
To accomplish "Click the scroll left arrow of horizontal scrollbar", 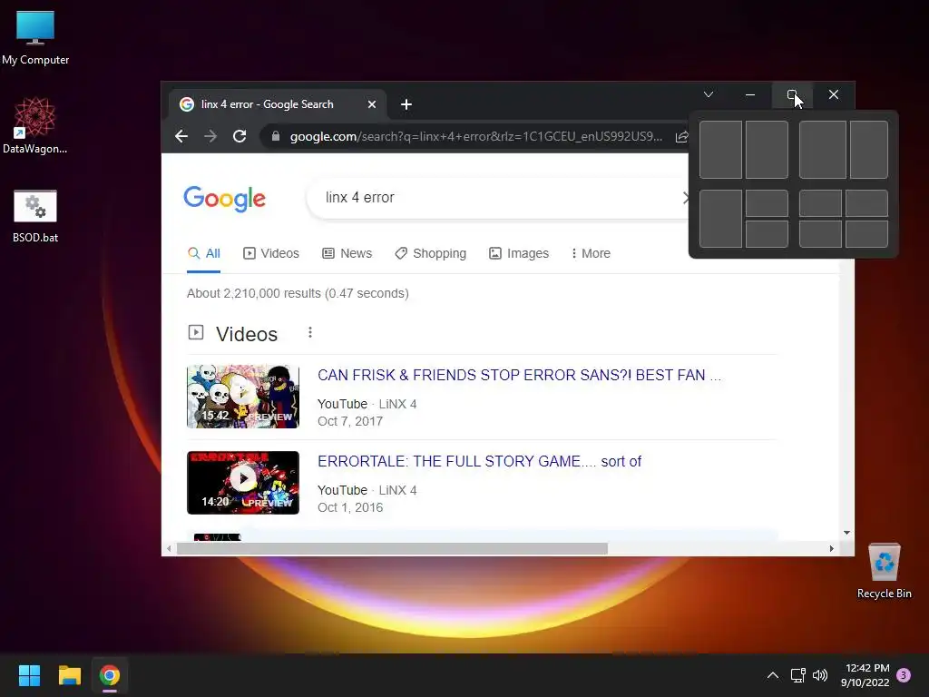I will click(x=170, y=549).
